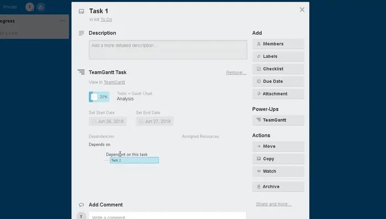Image resolution: width=386 pixels, height=219 pixels.
Task: Toggle the task complete checkbox at 20%
Action: pos(94,97)
